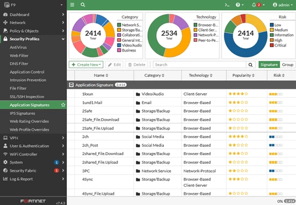Click the WiFi Controller signal icon

point(6,154)
